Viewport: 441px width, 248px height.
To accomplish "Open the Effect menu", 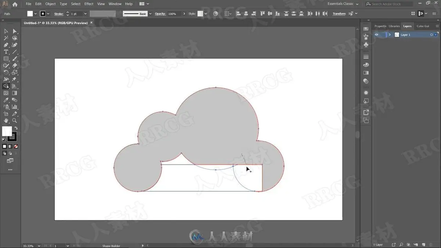I will pyautogui.click(x=89, y=4).
